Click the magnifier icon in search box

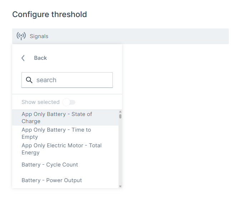(x=29, y=80)
